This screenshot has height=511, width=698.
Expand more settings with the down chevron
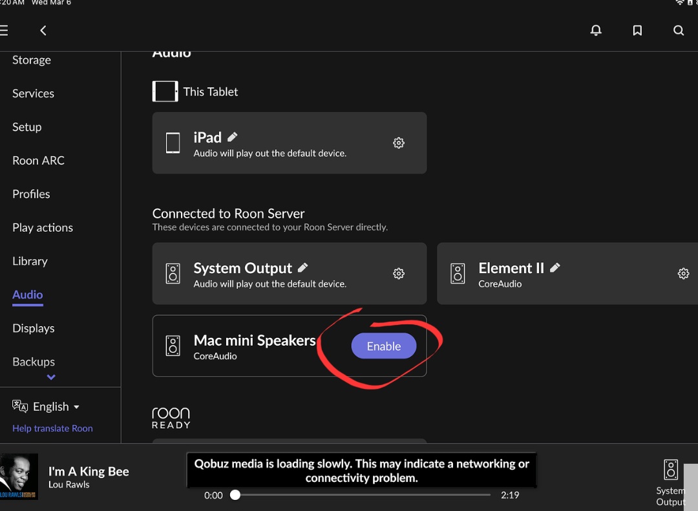pyautogui.click(x=51, y=377)
